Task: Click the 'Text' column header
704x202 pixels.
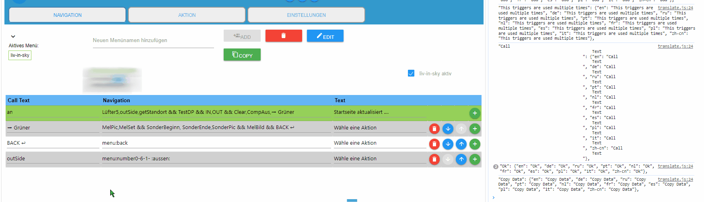Action: 340,101
